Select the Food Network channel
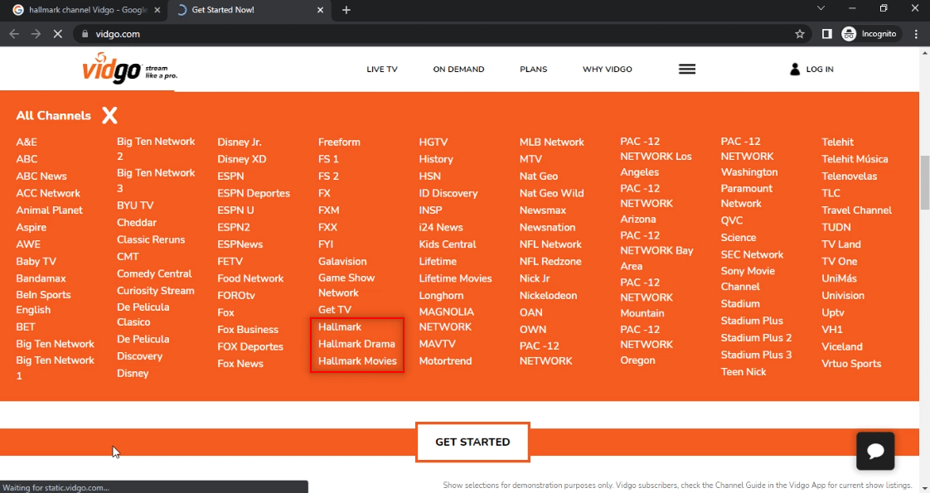 250,278
